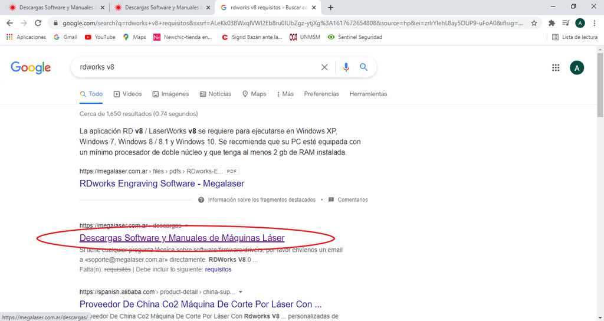Open the Aplicaciones bookmark
The image size is (604, 321).
tap(26, 37)
